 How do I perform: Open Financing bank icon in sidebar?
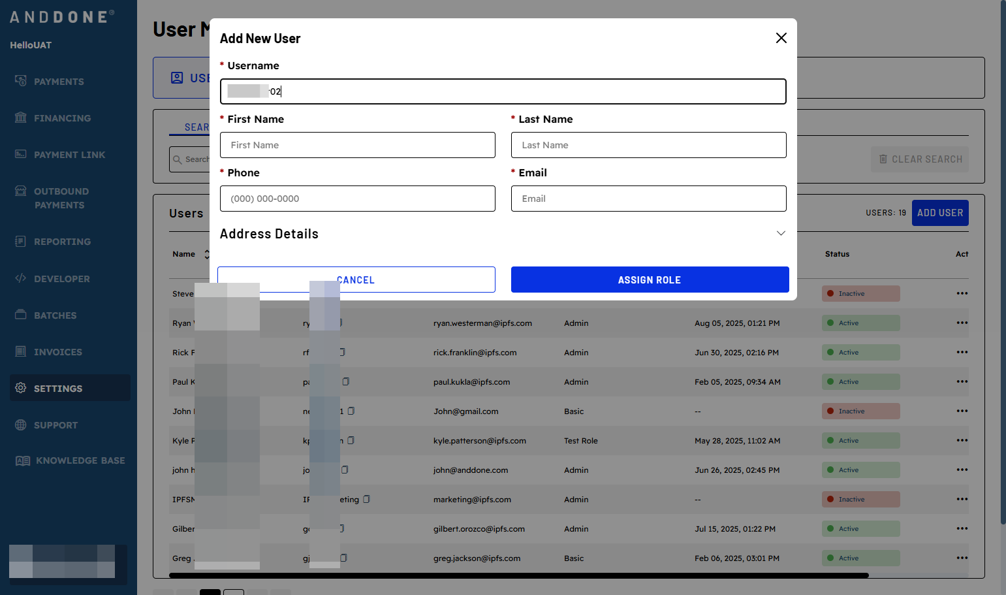[21, 118]
